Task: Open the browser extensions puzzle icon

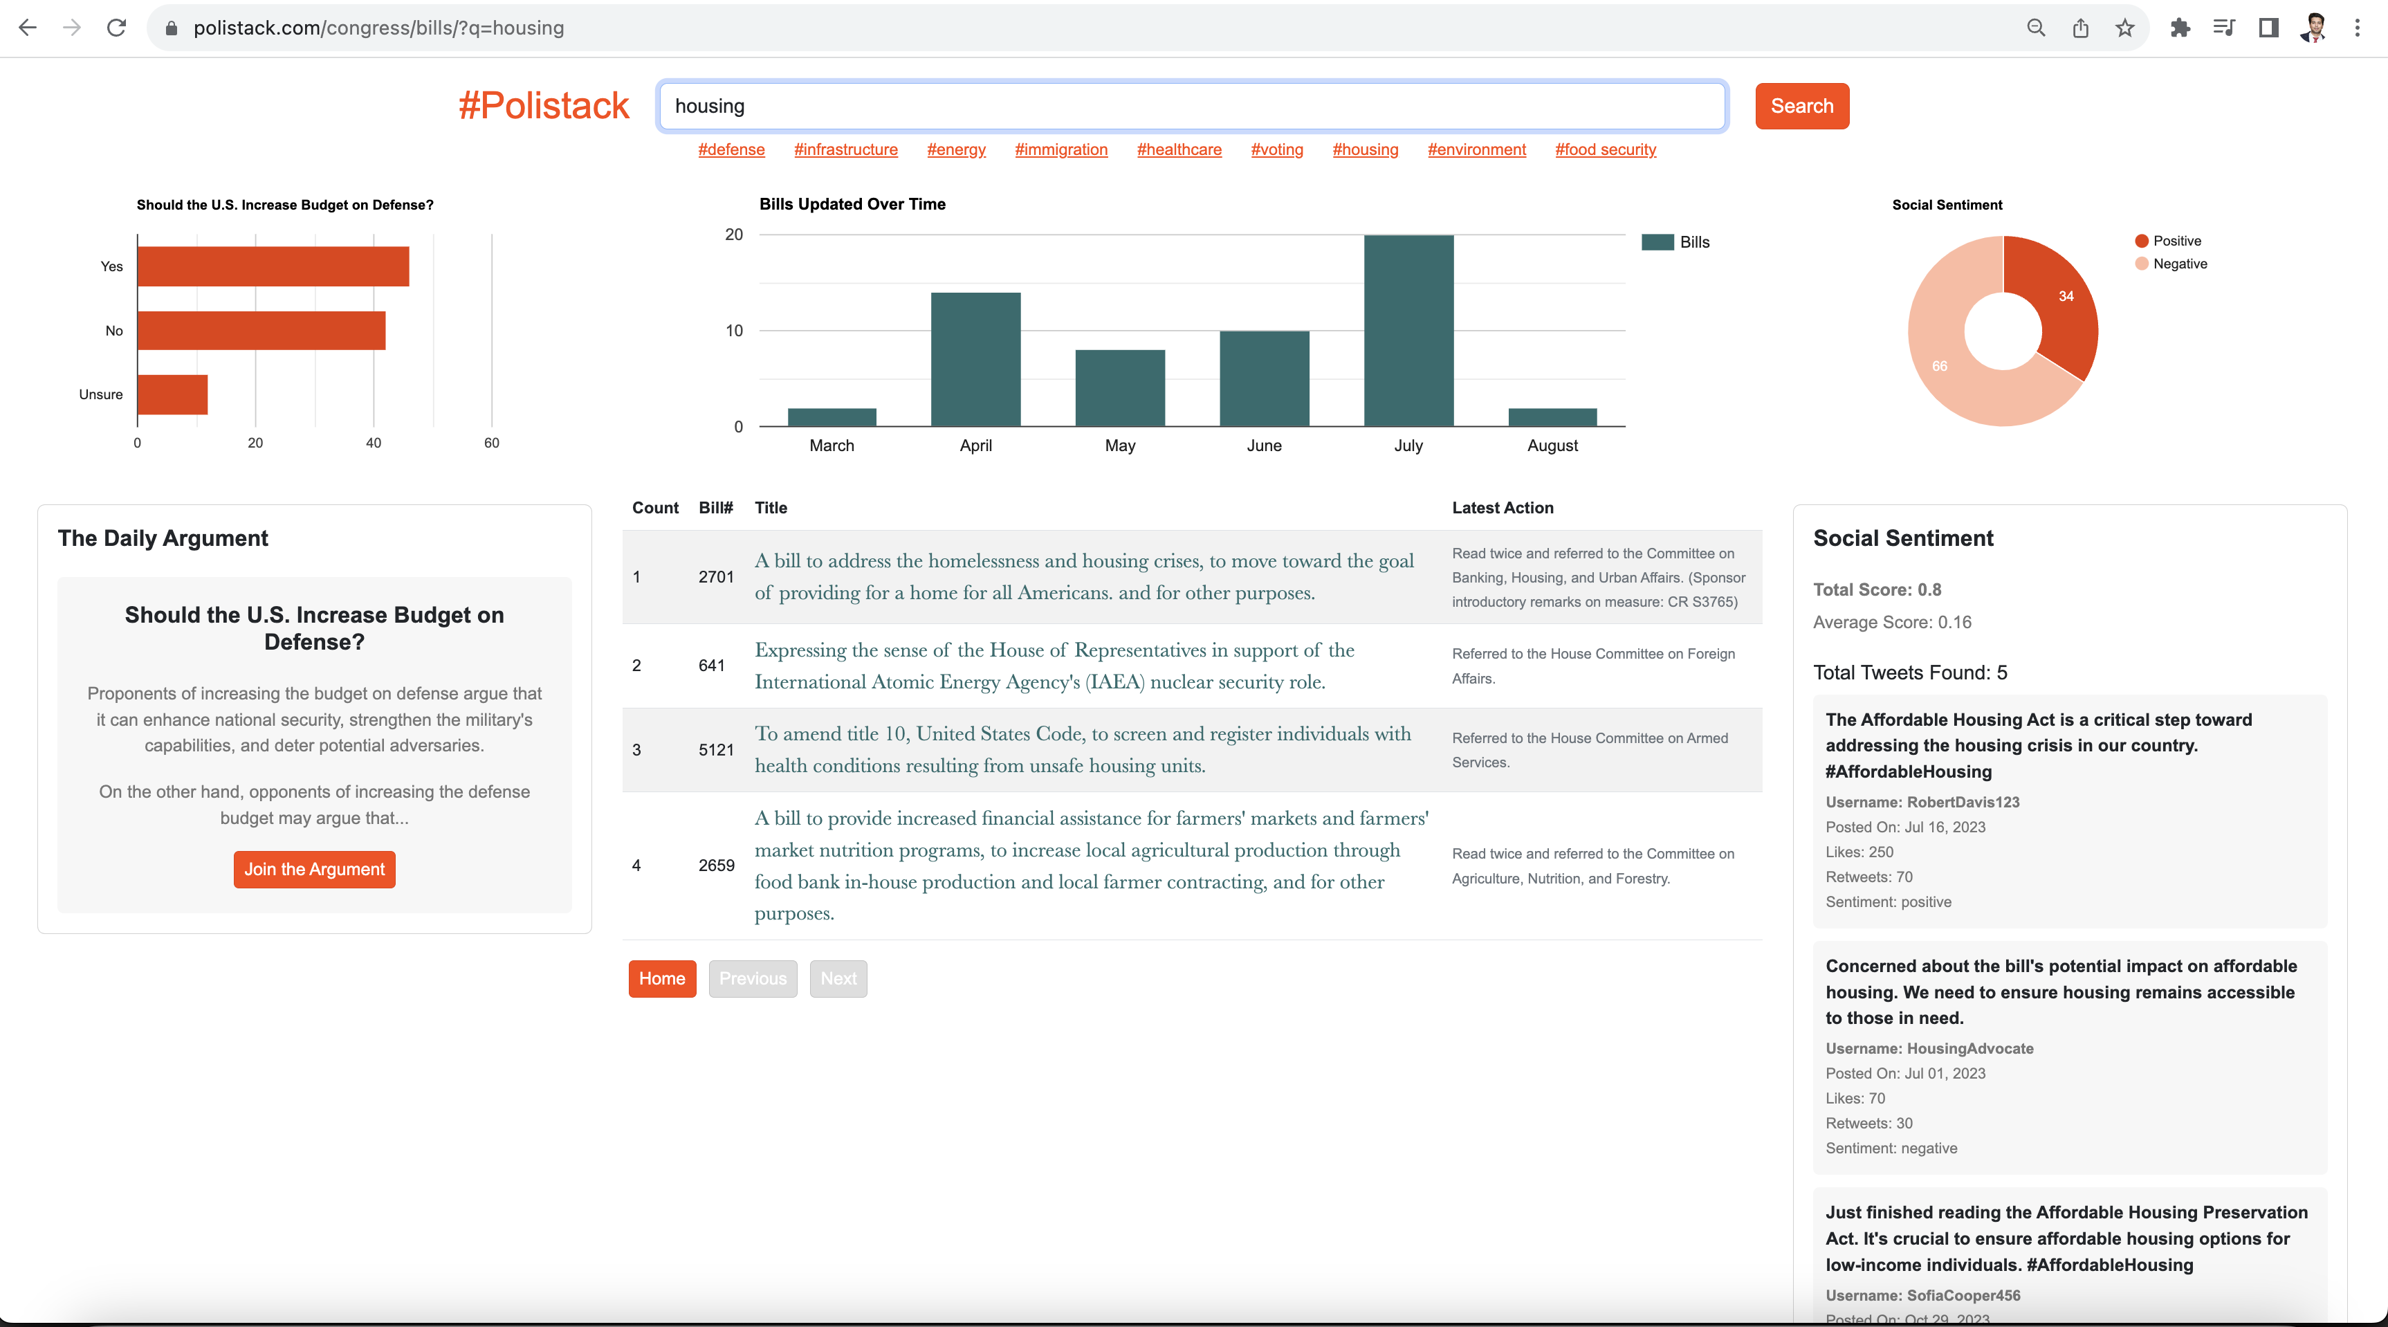Action: pyautogui.click(x=2180, y=28)
